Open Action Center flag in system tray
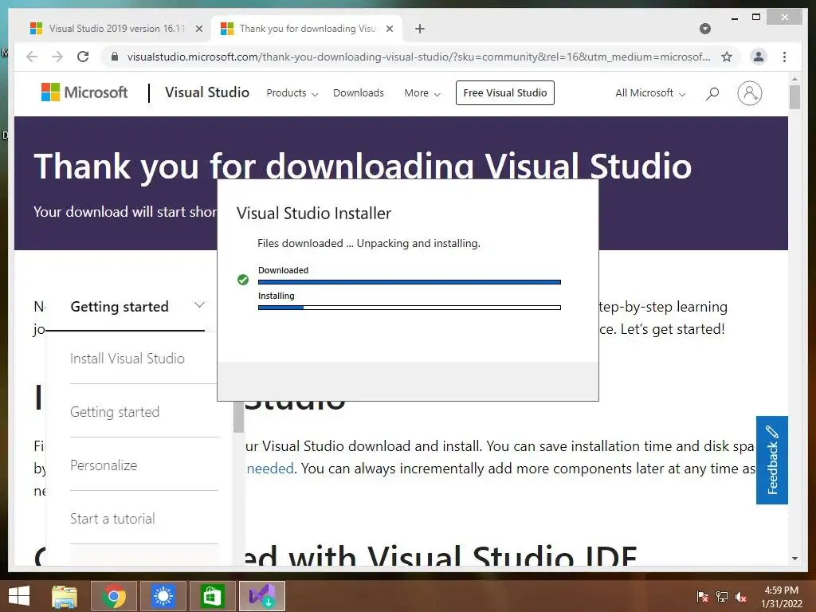 (703, 597)
